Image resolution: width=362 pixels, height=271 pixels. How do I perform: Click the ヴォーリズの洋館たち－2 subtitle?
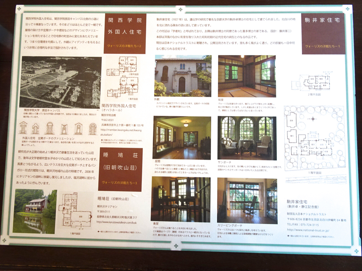(x=124, y=46)
